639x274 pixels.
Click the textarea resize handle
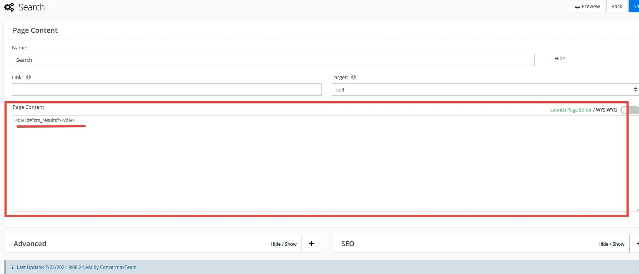pos(637,210)
